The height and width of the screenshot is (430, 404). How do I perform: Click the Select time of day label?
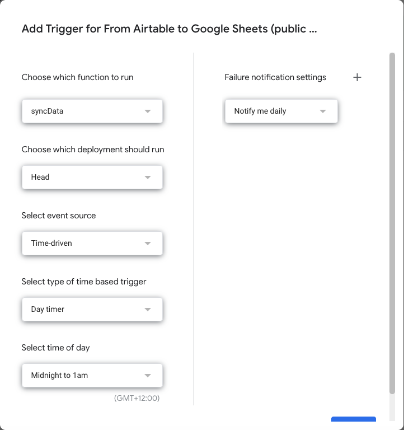tap(55, 348)
